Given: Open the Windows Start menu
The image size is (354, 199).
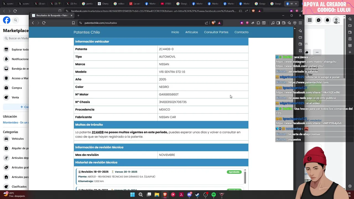Looking at the screenshot, I should click(132, 195).
